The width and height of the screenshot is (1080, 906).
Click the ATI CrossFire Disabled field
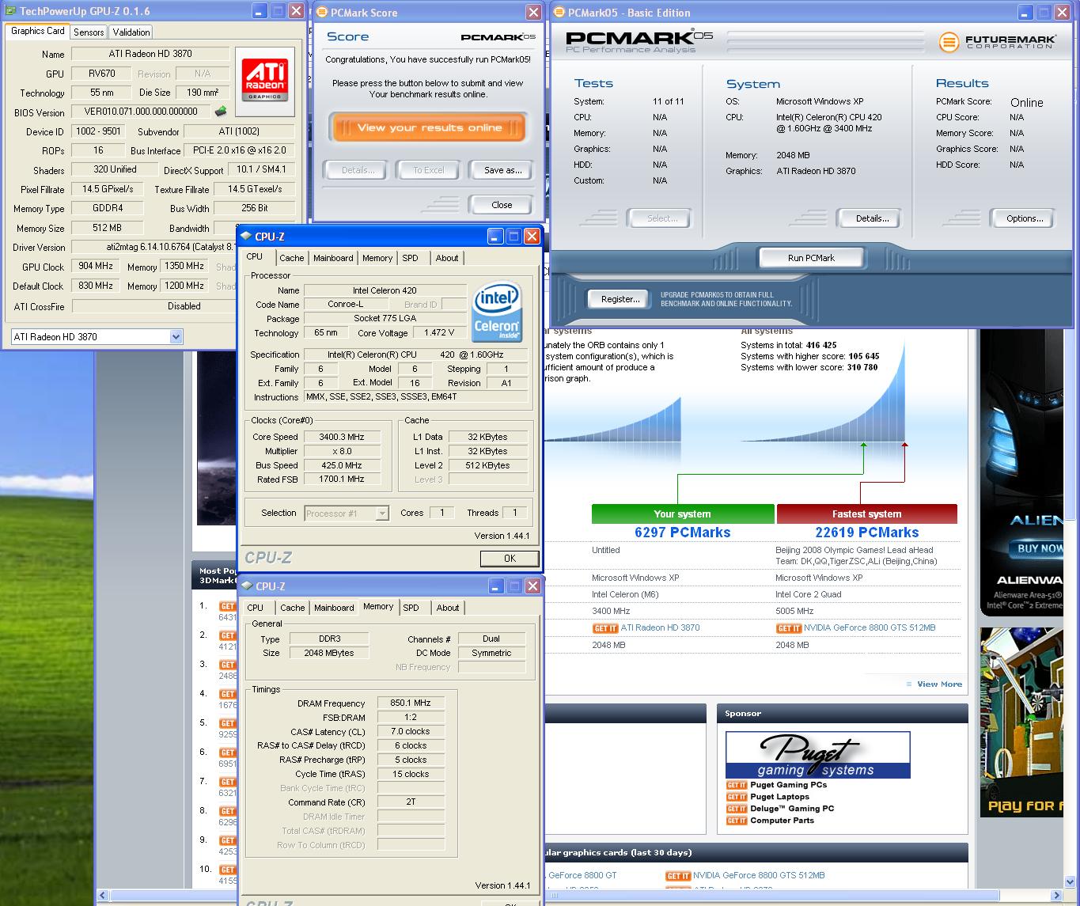pyautogui.click(x=184, y=306)
